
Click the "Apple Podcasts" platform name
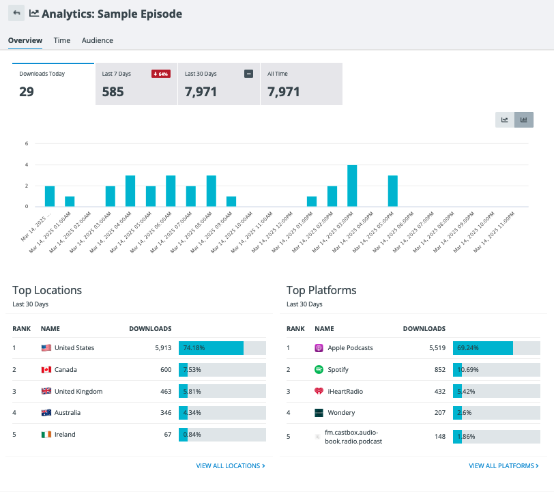pyautogui.click(x=350, y=348)
